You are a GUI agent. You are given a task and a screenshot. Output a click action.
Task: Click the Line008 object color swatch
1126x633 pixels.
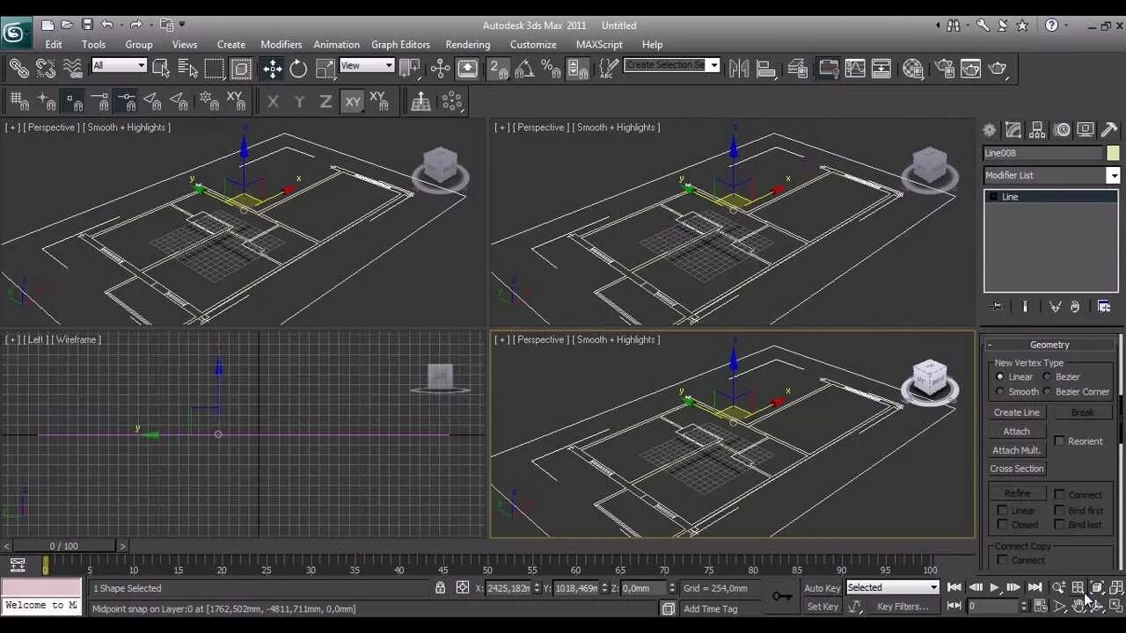coord(1113,152)
